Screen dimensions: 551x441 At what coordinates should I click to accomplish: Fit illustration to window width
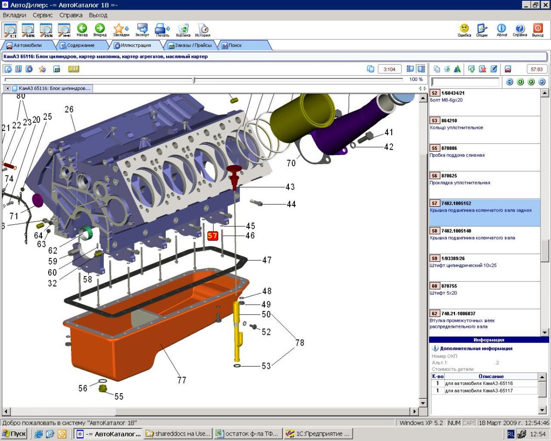point(64,30)
